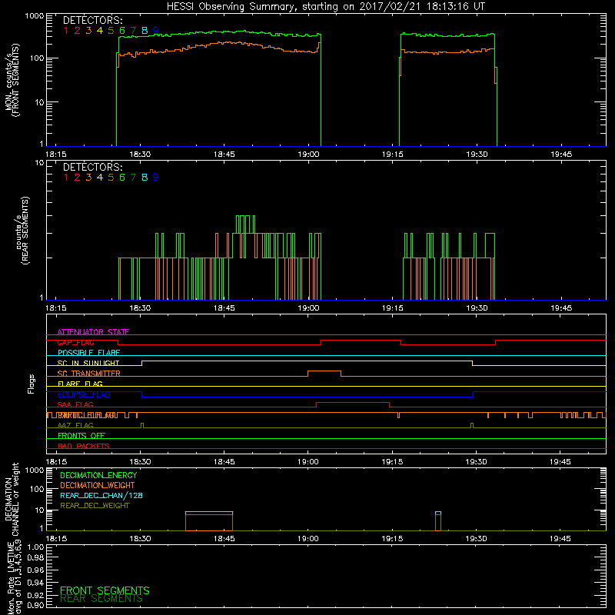Select 19:15 time label under rear segments plot
This screenshot has width=615, height=615.
[393, 308]
